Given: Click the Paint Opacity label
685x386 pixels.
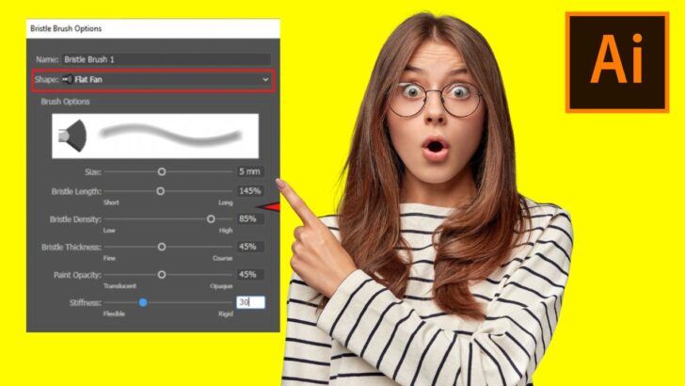Looking at the screenshot, I should pos(77,275).
